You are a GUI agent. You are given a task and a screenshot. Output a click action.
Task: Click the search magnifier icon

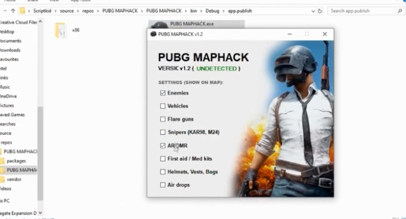click(400, 11)
